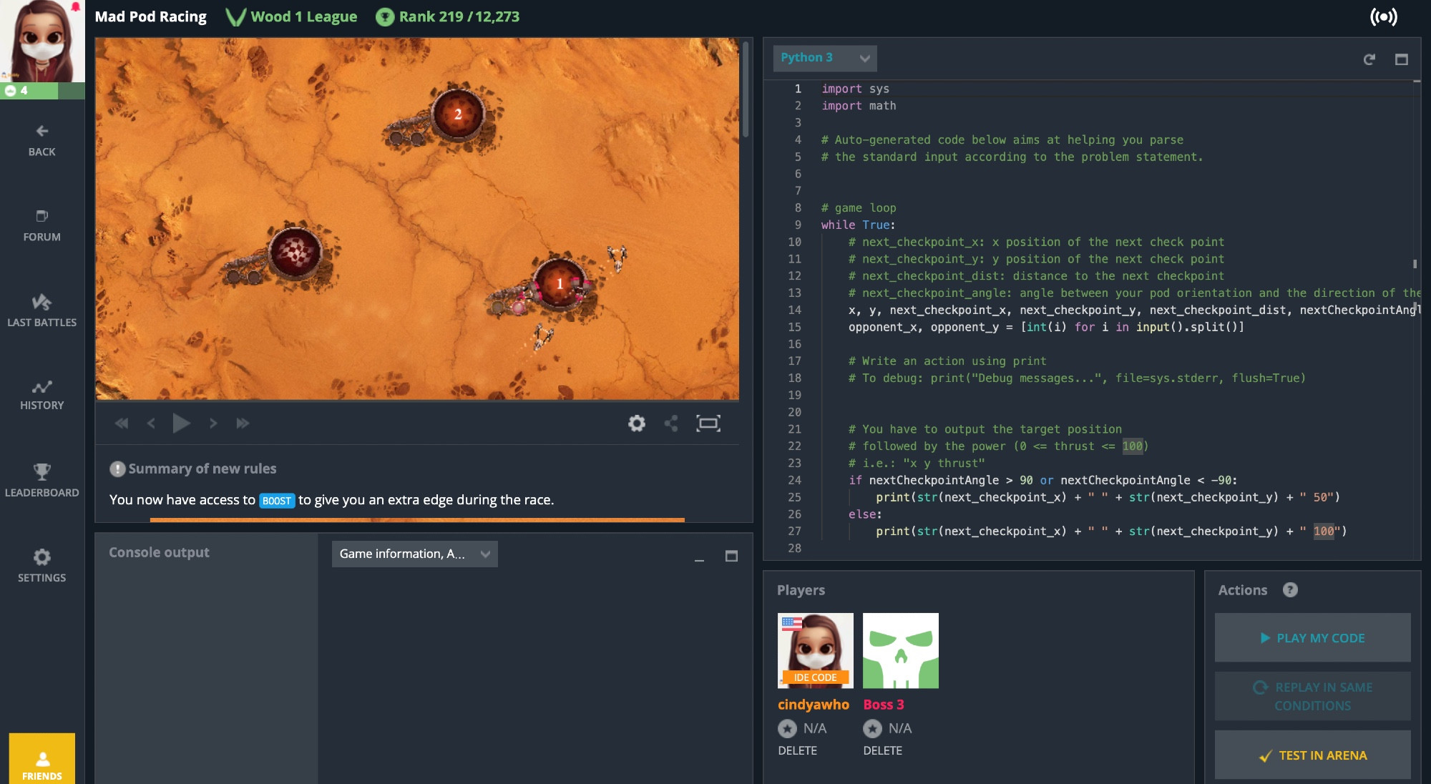Click the Wood 1 League label
This screenshot has height=784, width=1431.
(291, 16)
